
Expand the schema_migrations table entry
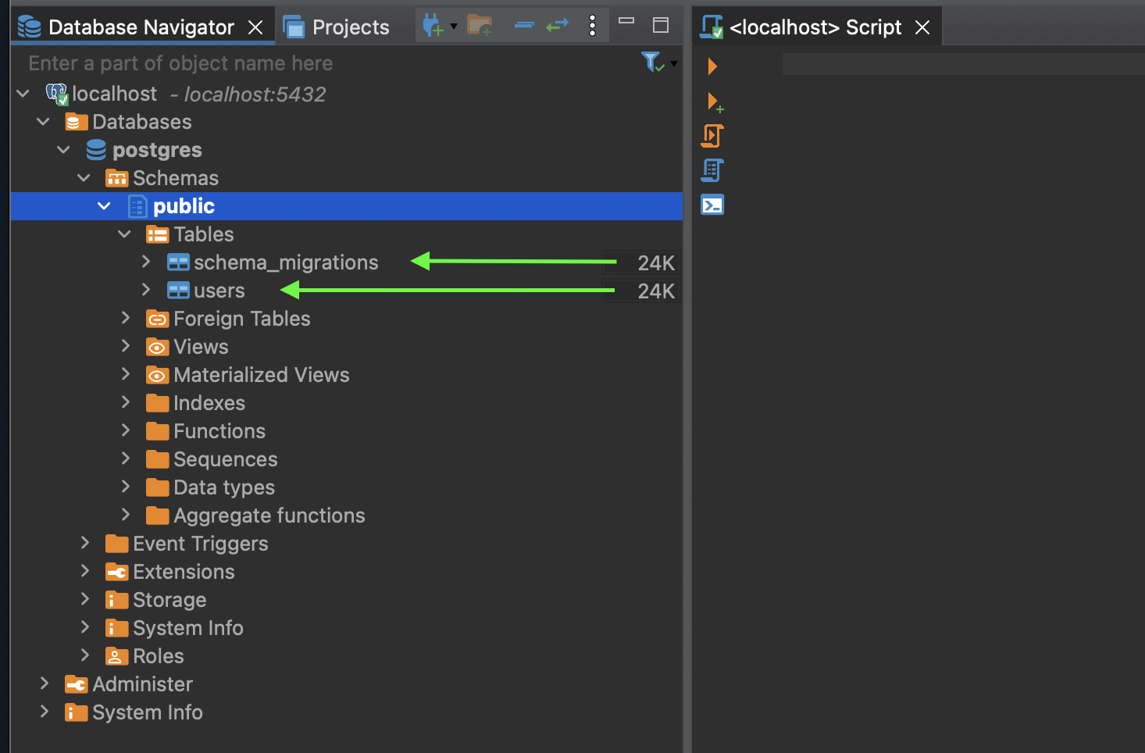click(x=145, y=262)
